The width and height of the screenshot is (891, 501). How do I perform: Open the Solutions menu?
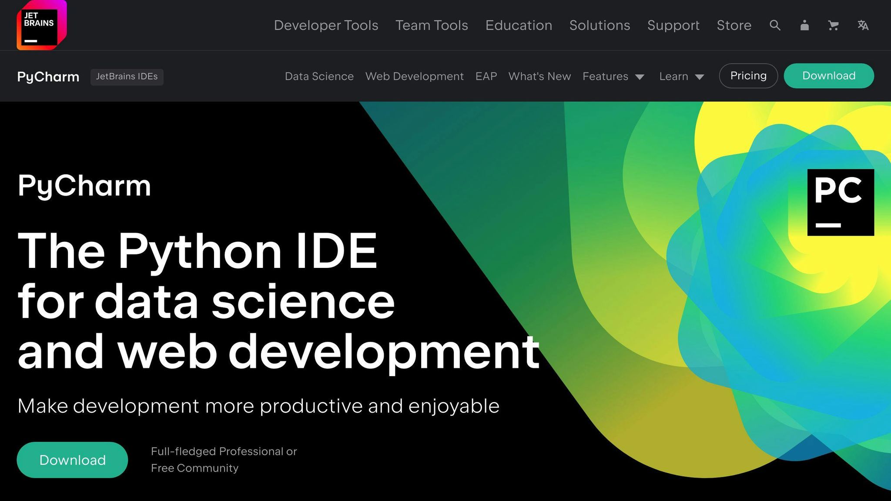600,25
